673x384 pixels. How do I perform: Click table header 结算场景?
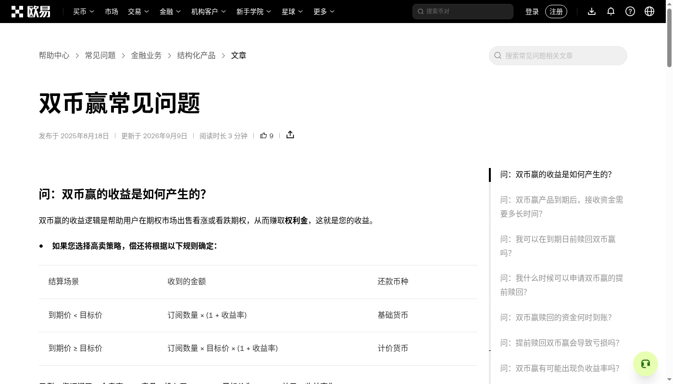(x=64, y=282)
